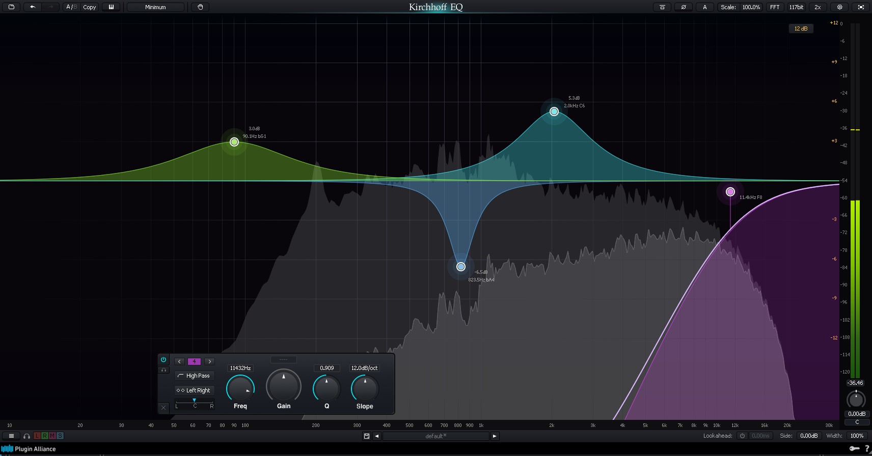
Task: Click the undo arrow
Action: tap(33, 7)
